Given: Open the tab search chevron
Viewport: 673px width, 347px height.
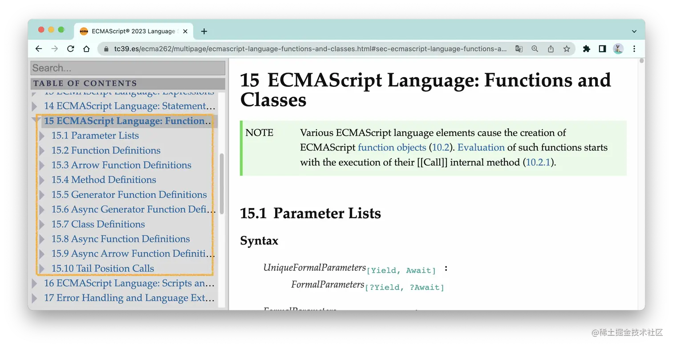Looking at the screenshot, I should [x=634, y=31].
